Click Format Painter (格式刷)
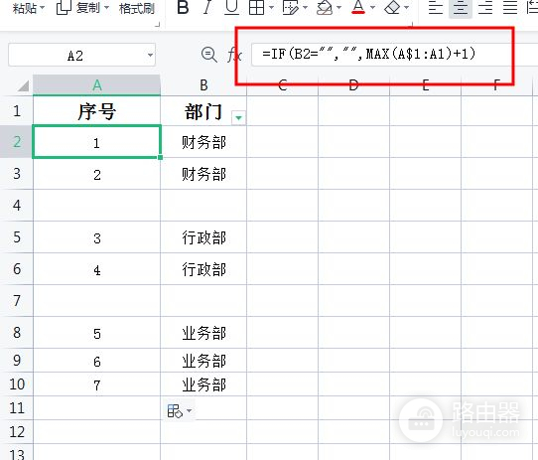Viewport: 538px width, 460px height. (137, 8)
